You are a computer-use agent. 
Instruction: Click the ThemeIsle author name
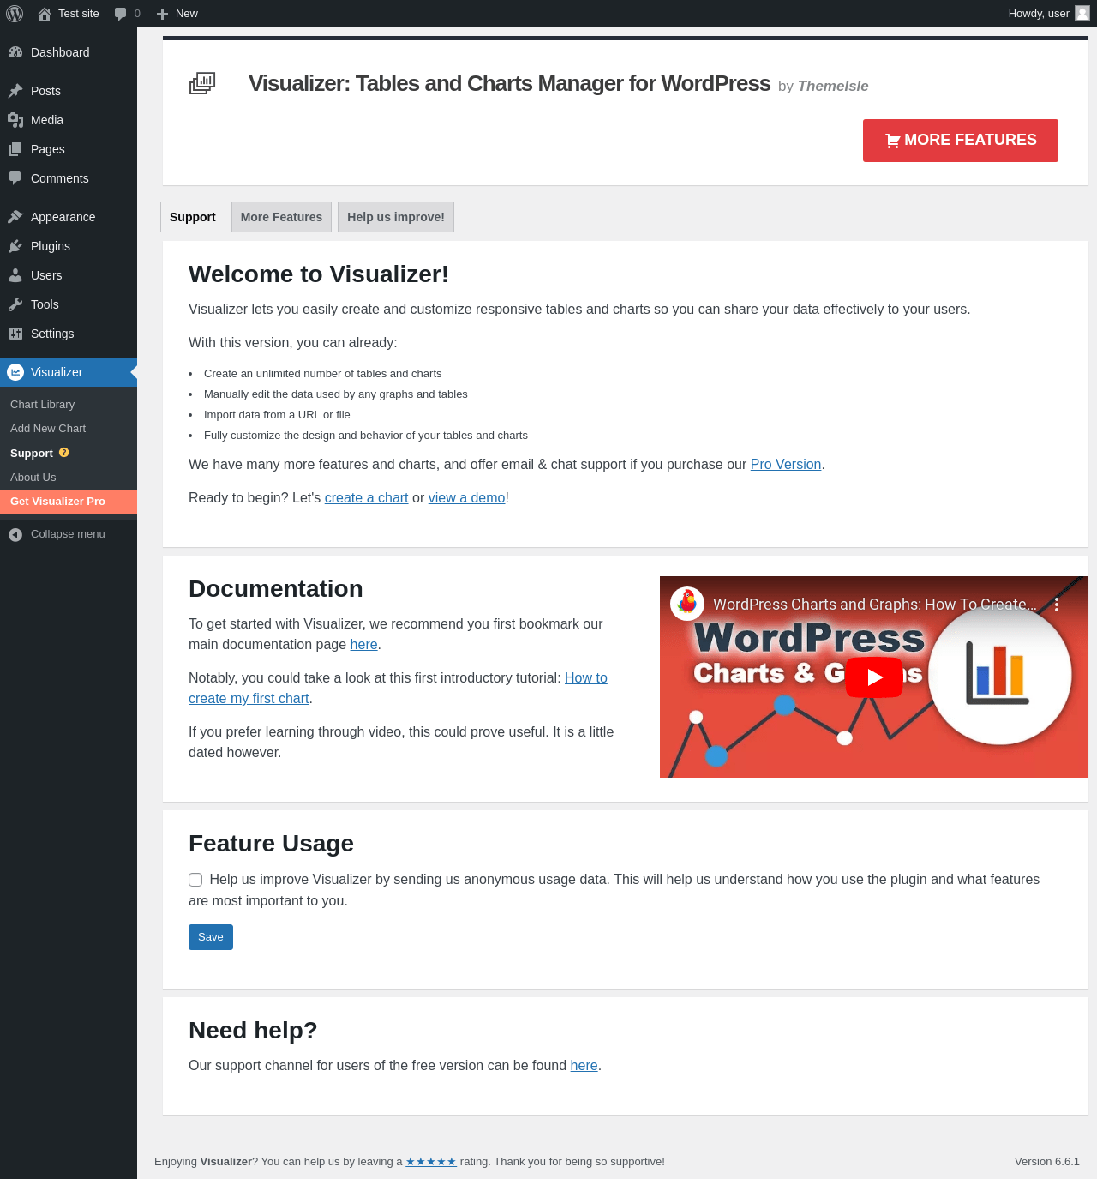point(833,86)
